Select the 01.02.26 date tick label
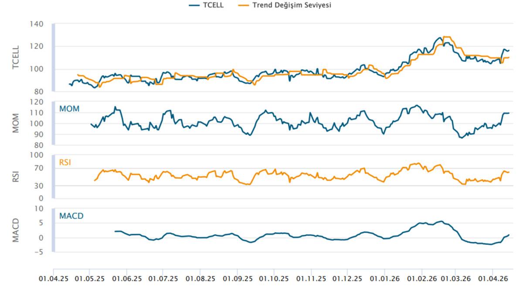 [421, 278]
